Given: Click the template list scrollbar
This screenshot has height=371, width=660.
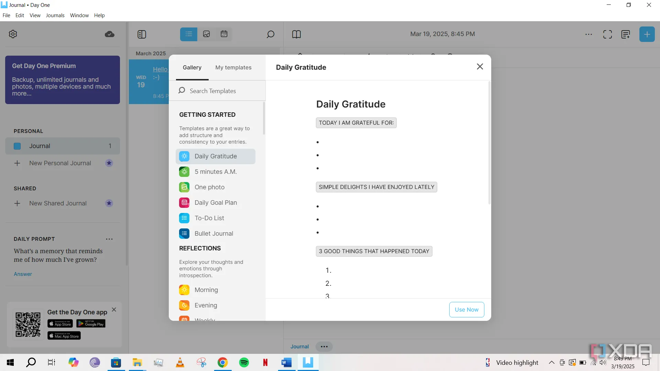Looking at the screenshot, I should 264,119.
